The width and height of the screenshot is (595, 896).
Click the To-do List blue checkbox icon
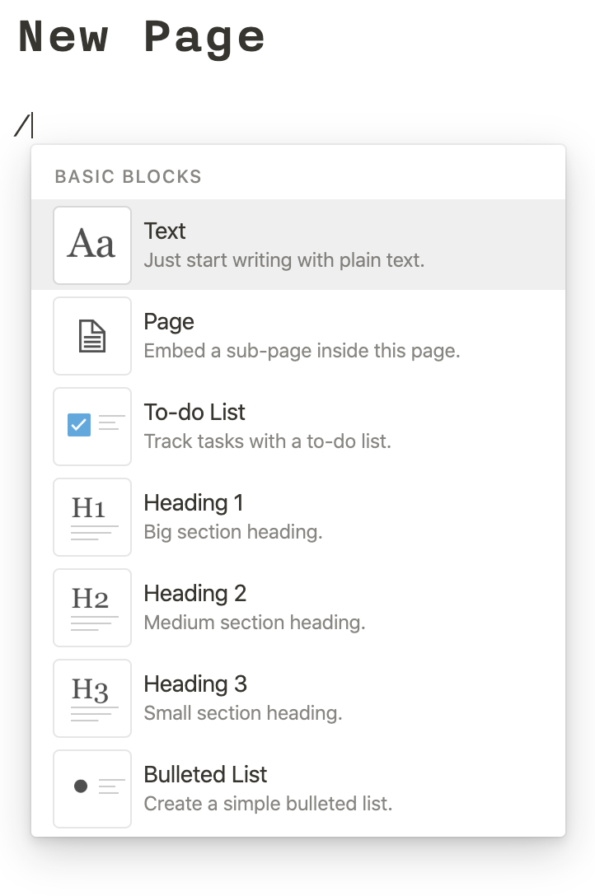click(79, 425)
